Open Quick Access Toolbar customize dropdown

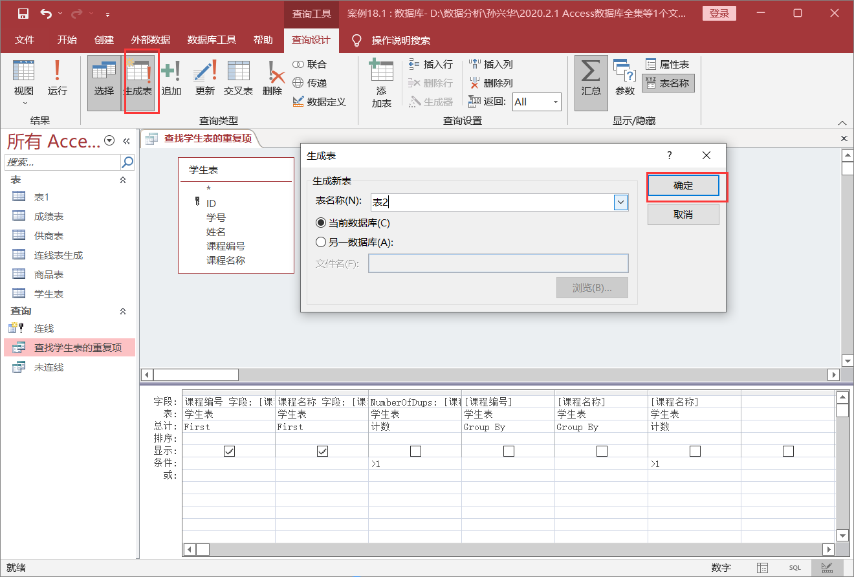107,14
